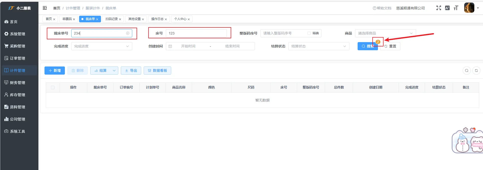Open the 结算状态 dropdown

[319, 46]
